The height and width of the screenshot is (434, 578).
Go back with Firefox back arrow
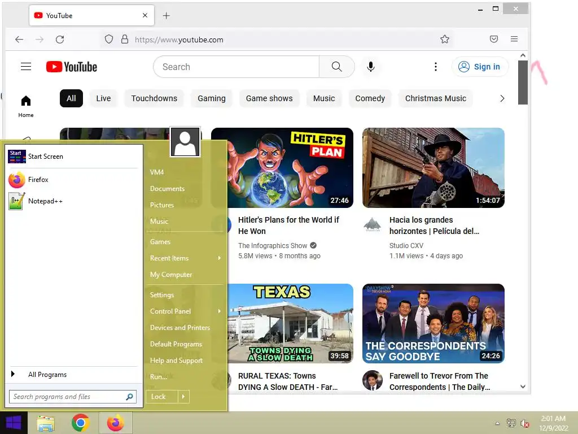click(19, 40)
